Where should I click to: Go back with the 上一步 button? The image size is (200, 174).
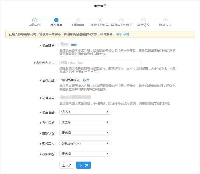pos(67,165)
